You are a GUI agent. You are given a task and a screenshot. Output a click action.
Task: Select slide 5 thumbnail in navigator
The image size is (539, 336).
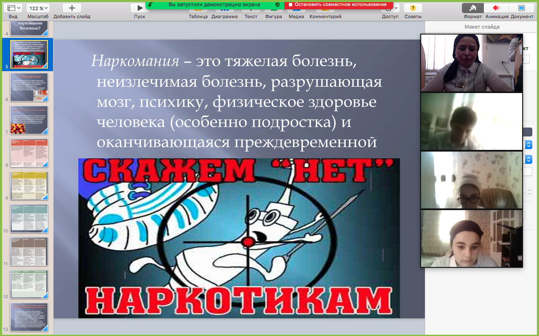(x=29, y=55)
